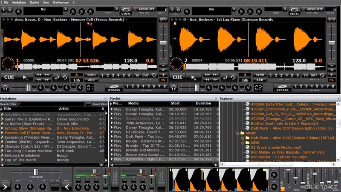341x192 pixels.
Task: Click the right deck VINYL mode icon
Action: click(295, 9)
